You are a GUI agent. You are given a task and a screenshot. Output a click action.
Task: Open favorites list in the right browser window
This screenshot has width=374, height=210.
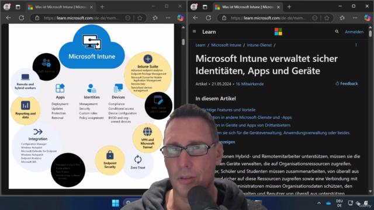pos(342,18)
